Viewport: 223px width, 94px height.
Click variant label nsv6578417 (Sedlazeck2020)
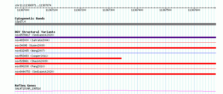(35, 35)
